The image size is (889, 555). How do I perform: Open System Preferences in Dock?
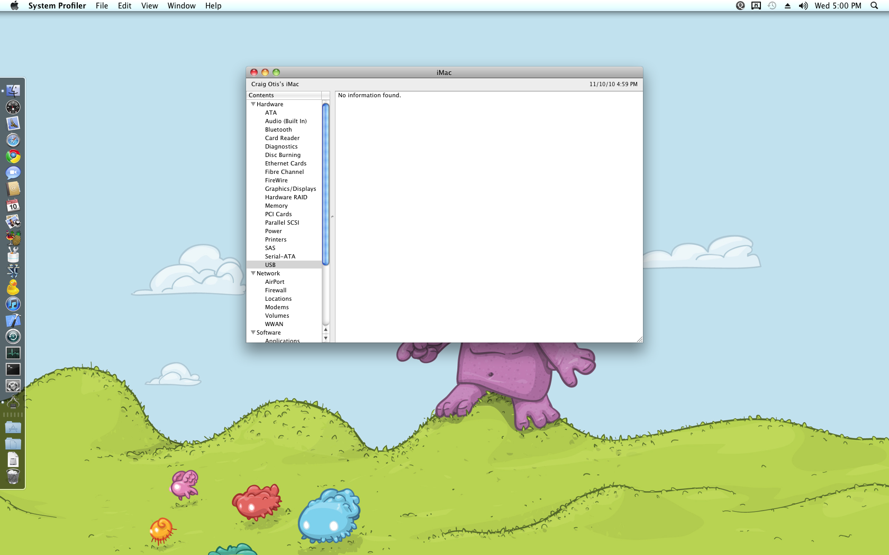(x=13, y=386)
